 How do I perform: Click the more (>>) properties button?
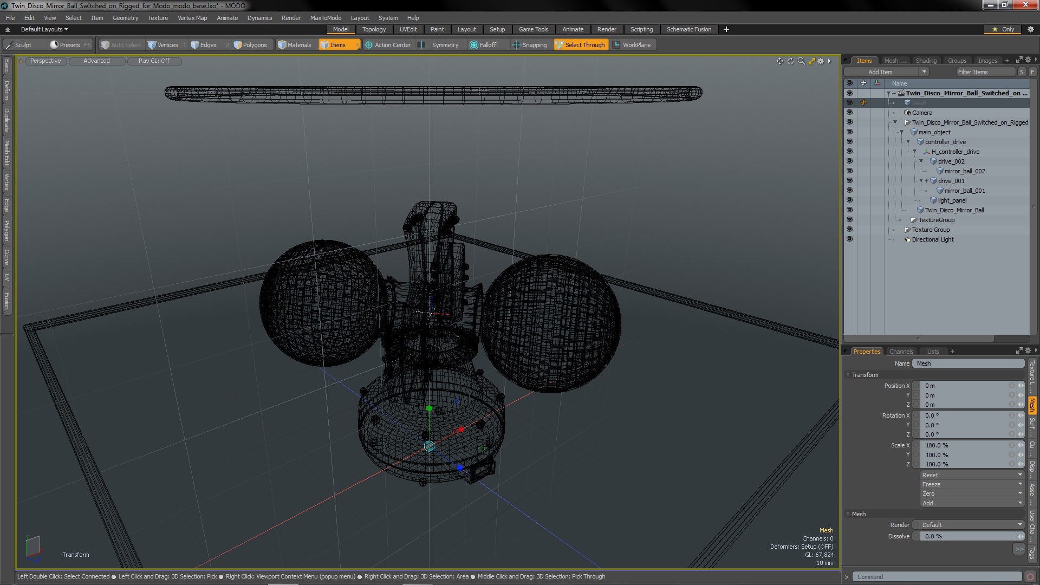point(1019,549)
